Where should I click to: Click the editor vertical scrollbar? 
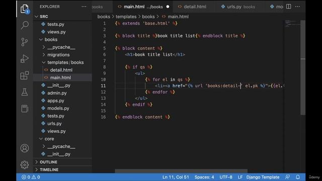[x=303, y=68]
